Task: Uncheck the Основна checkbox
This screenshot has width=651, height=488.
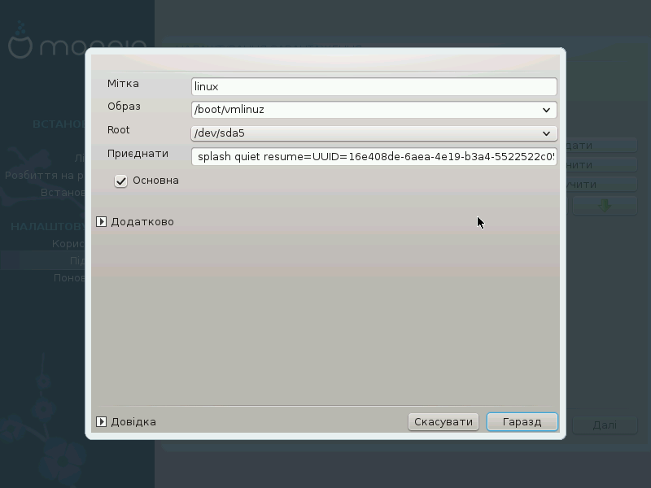Action: (120, 181)
